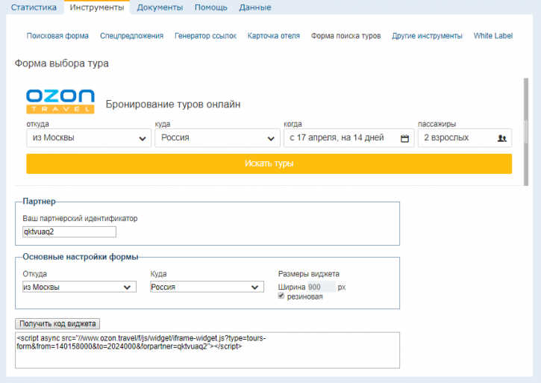Open the Генератор ссылок link
Viewport: 541px width, 383px height.
pos(206,36)
